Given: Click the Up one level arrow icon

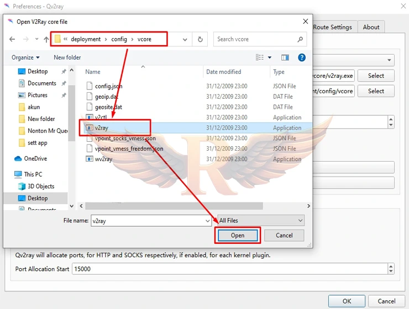Looking at the screenshot, I should click(46, 40).
